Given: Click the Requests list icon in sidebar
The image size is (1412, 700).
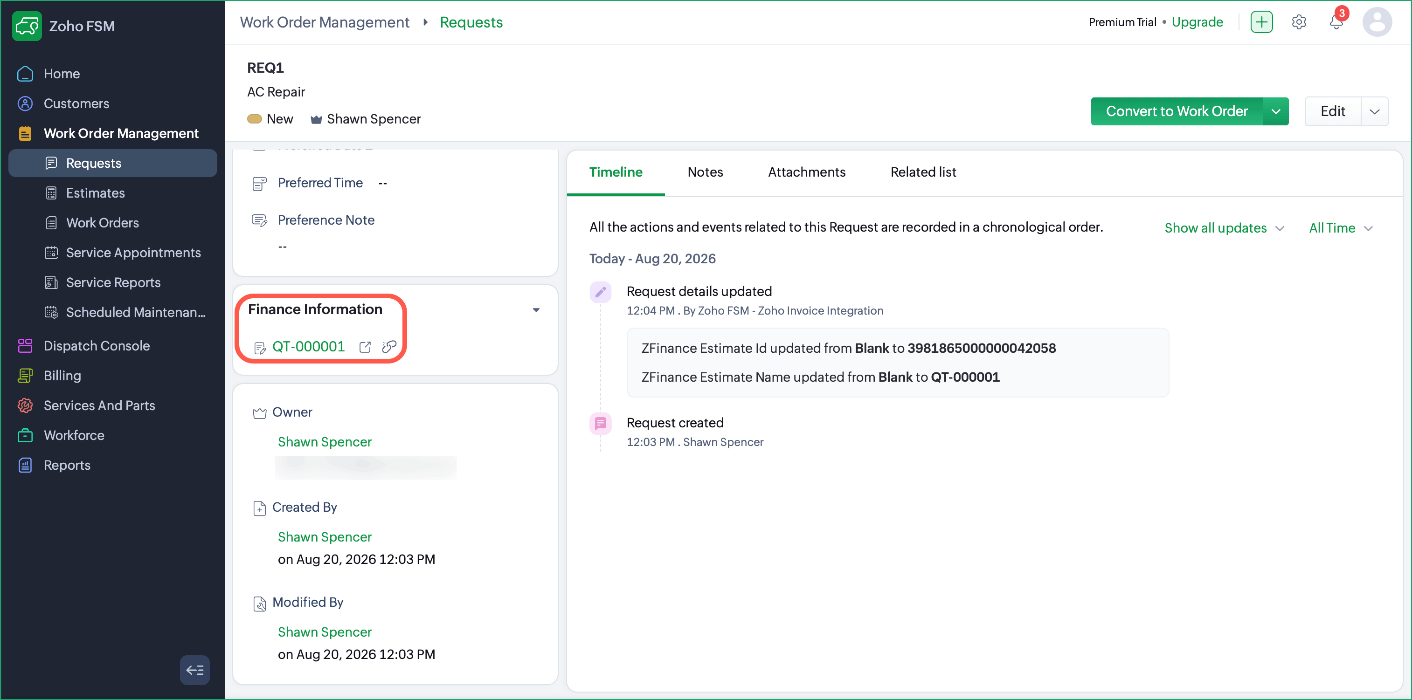Looking at the screenshot, I should (x=51, y=163).
